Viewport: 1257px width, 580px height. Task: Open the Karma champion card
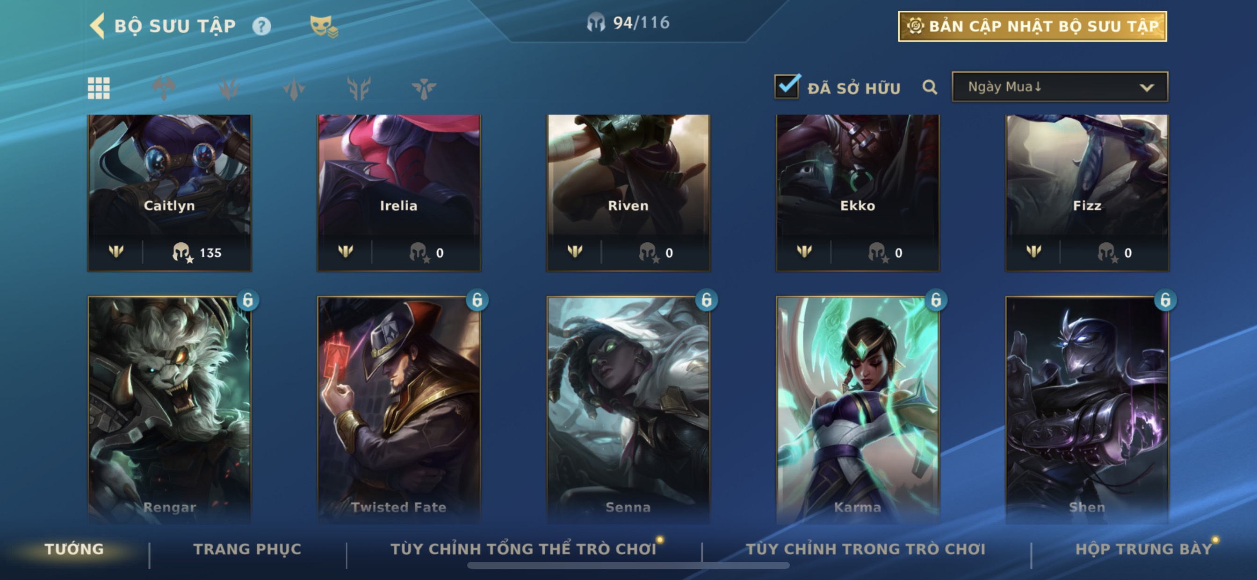pos(857,410)
